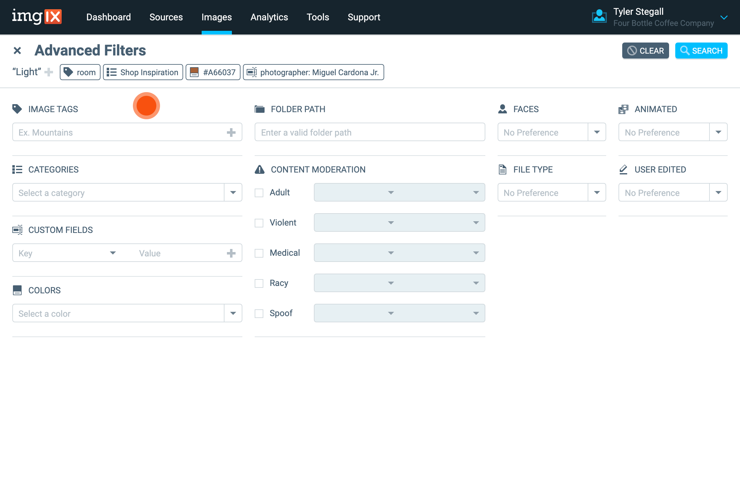Toggle the Spoof moderation checkbox

[x=259, y=313]
